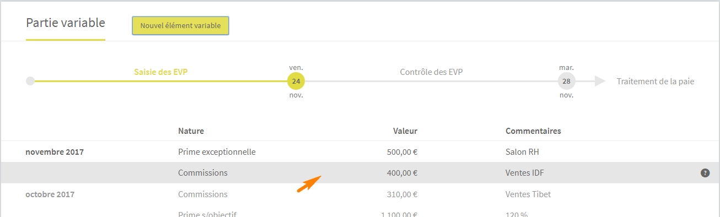Click the novembre 2017 month label

[x=55, y=152]
